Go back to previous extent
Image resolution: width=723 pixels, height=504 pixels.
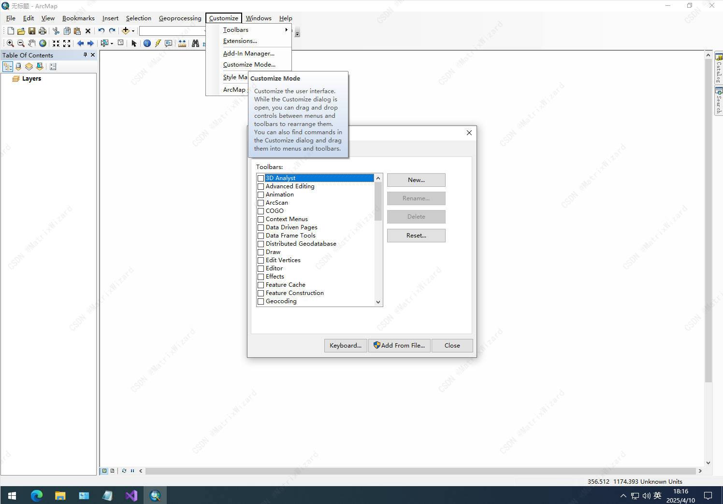point(80,43)
